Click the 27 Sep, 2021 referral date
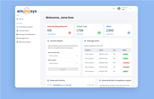The height and width of the screenshot is (99, 154). point(90,85)
